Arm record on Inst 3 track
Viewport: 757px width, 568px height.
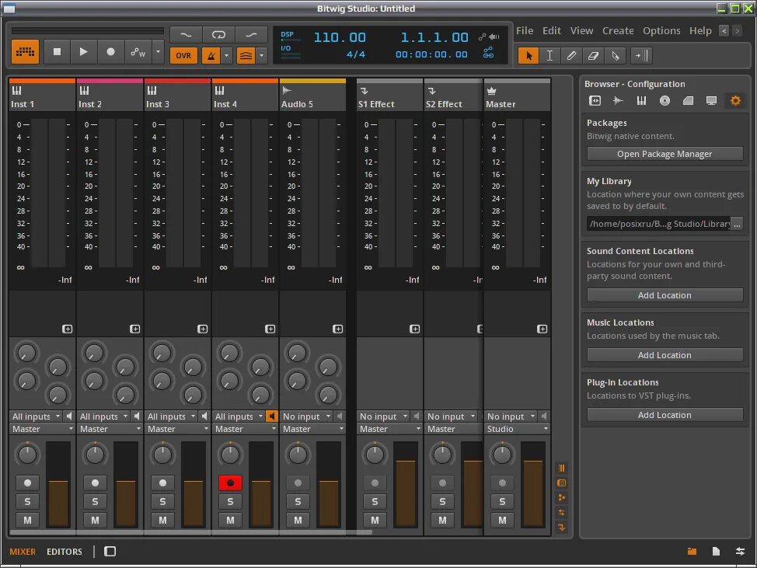[162, 483]
